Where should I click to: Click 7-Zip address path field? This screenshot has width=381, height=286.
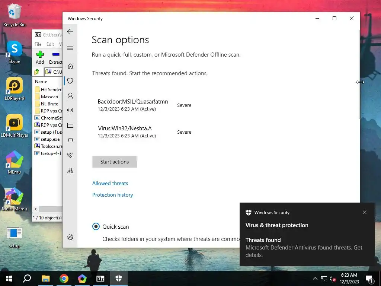(54, 72)
